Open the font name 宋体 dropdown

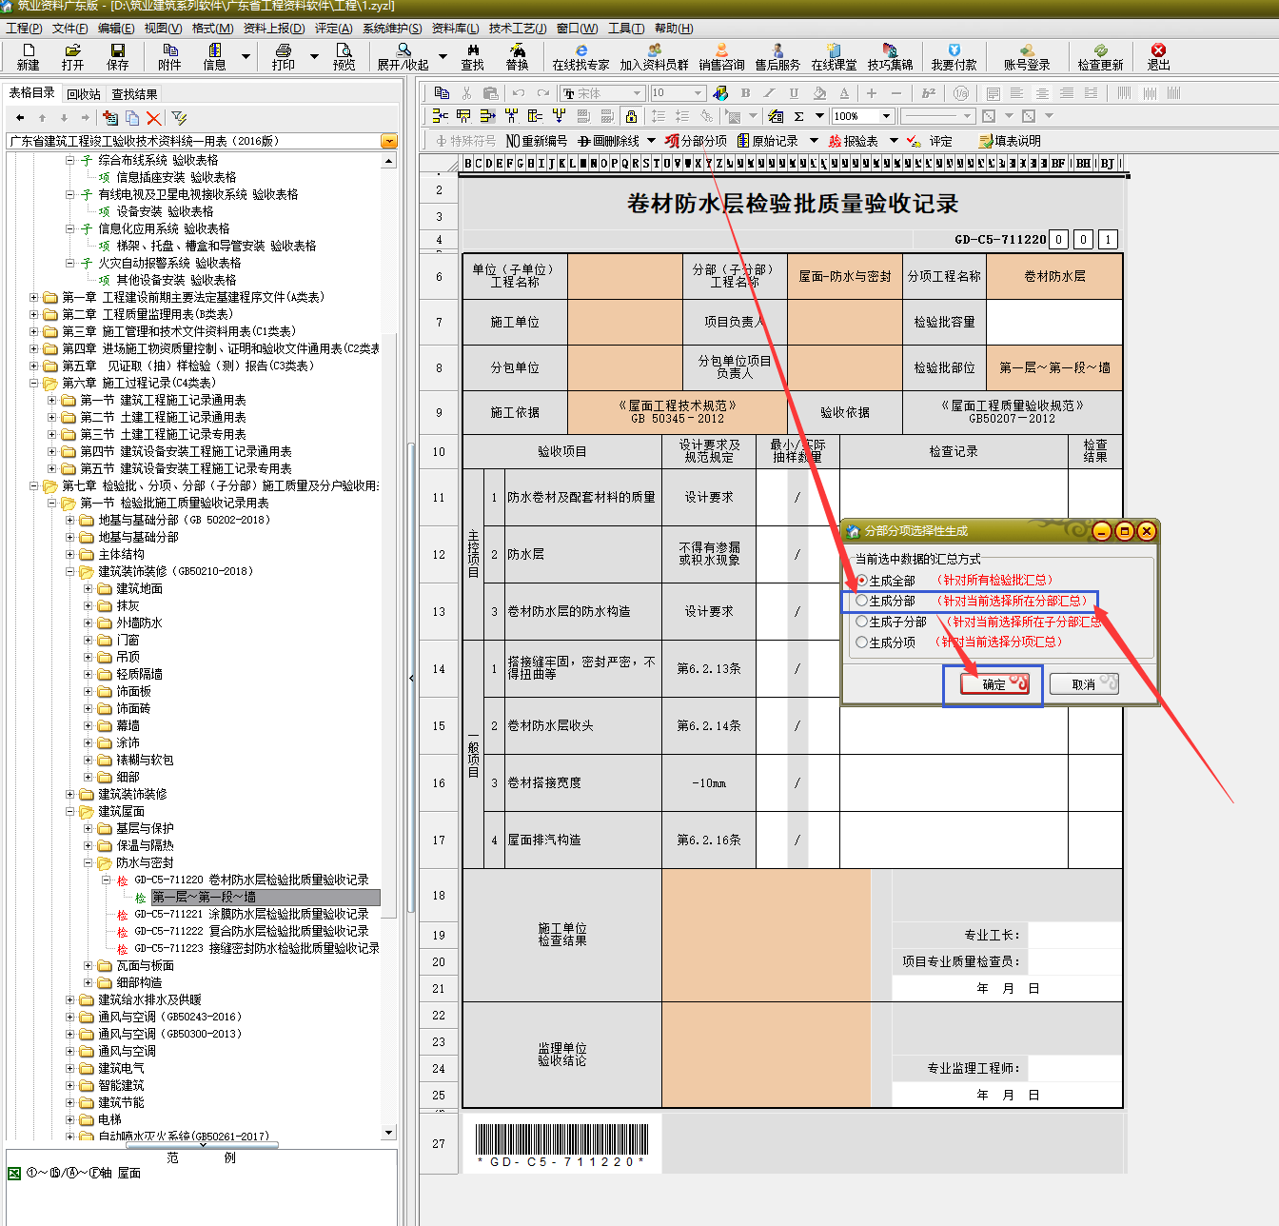coord(637,92)
